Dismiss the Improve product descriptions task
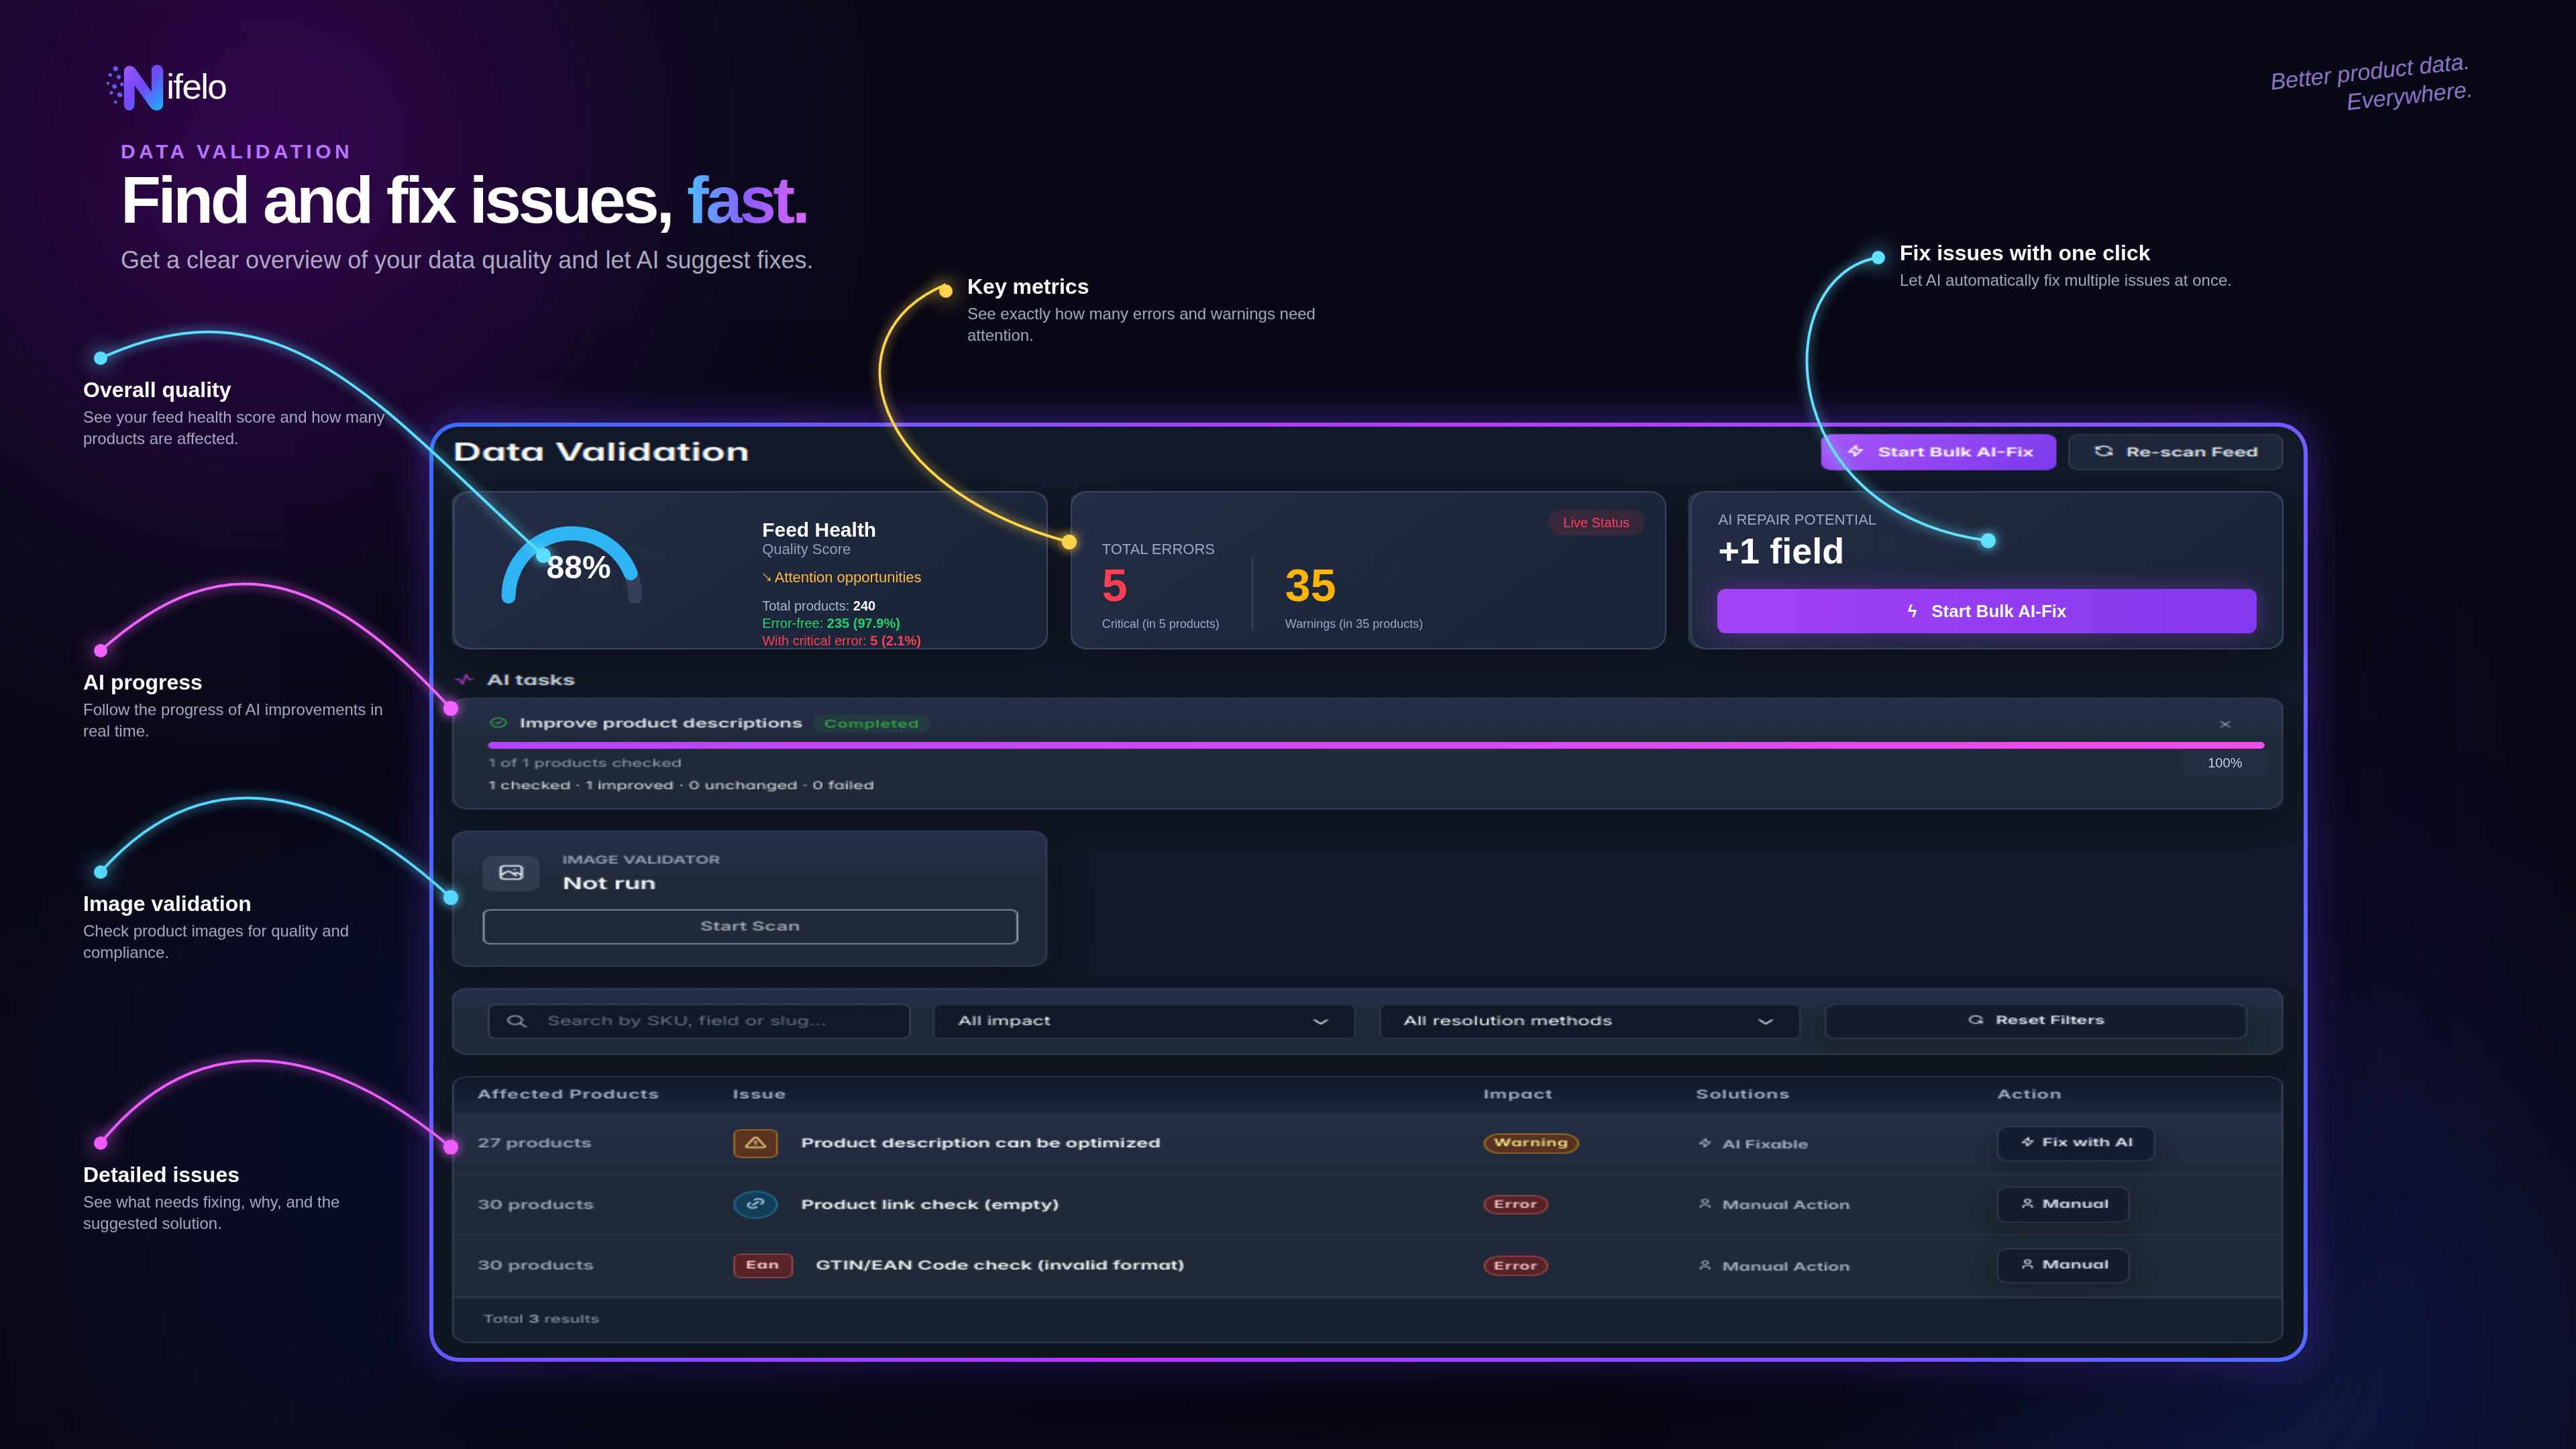This screenshot has width=2576, height=1449. pos(2225,724)
